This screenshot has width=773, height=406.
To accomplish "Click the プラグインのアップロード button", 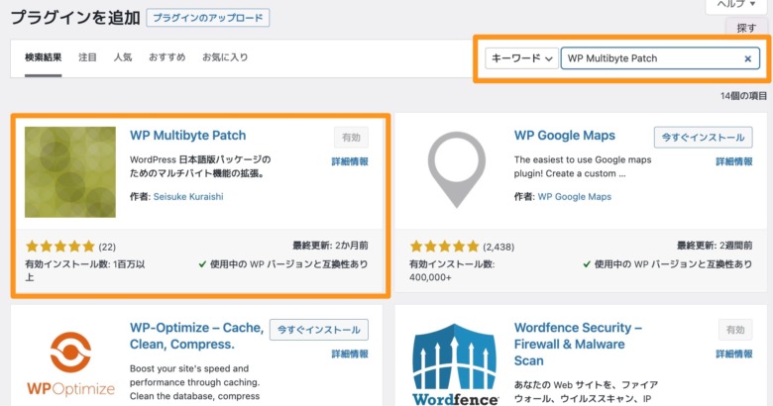I will pos(208,18).
